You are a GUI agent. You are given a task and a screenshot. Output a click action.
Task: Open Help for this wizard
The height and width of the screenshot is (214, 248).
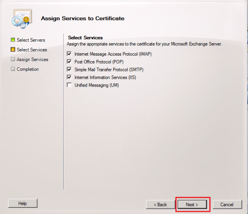coord(23,204)
